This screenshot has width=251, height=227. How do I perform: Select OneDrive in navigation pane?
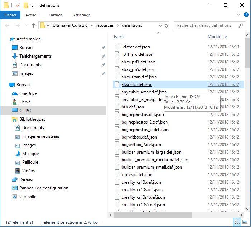(x=28, y=93)
